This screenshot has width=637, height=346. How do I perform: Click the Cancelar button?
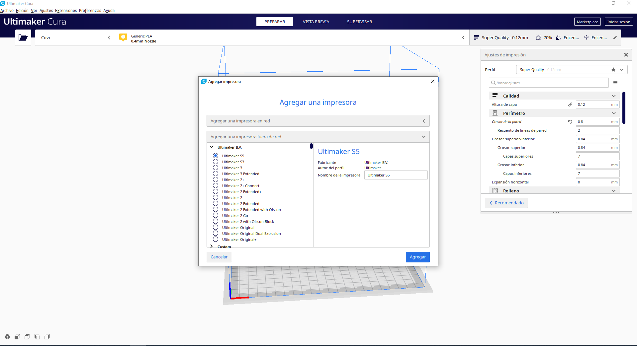(219, 257)
